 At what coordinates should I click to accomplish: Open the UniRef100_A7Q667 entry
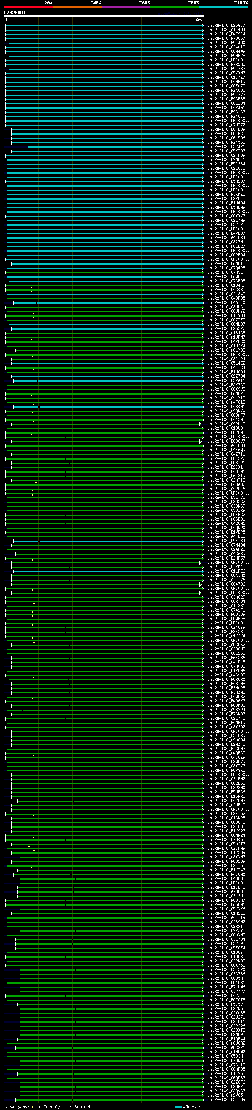[226, 38]
